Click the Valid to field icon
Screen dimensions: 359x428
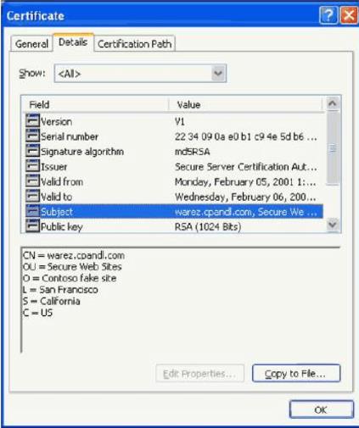coord(32,196)
